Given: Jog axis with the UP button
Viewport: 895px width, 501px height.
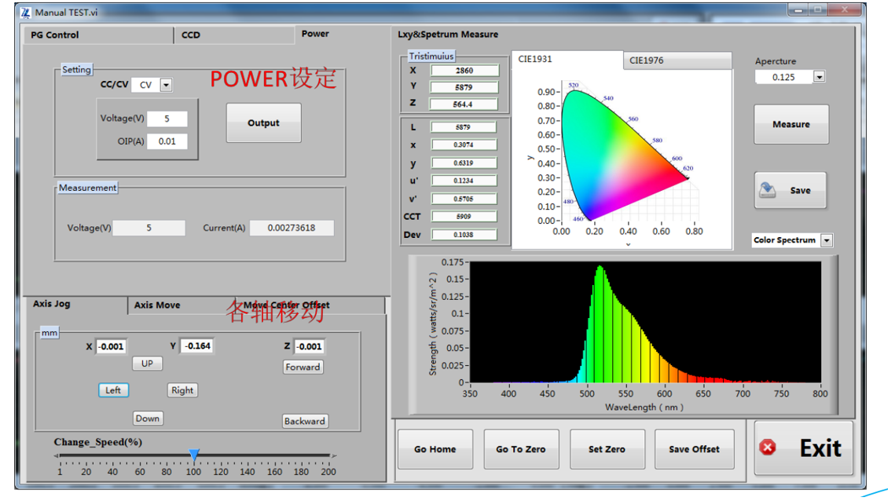Looking at the screenshot, I should pos(147,364).
